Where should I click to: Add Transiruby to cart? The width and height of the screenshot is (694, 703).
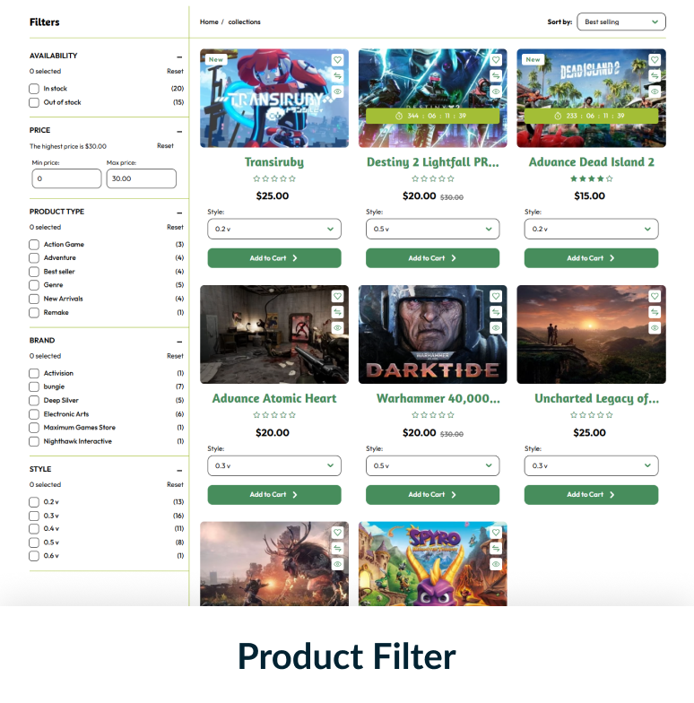(274, 258)
